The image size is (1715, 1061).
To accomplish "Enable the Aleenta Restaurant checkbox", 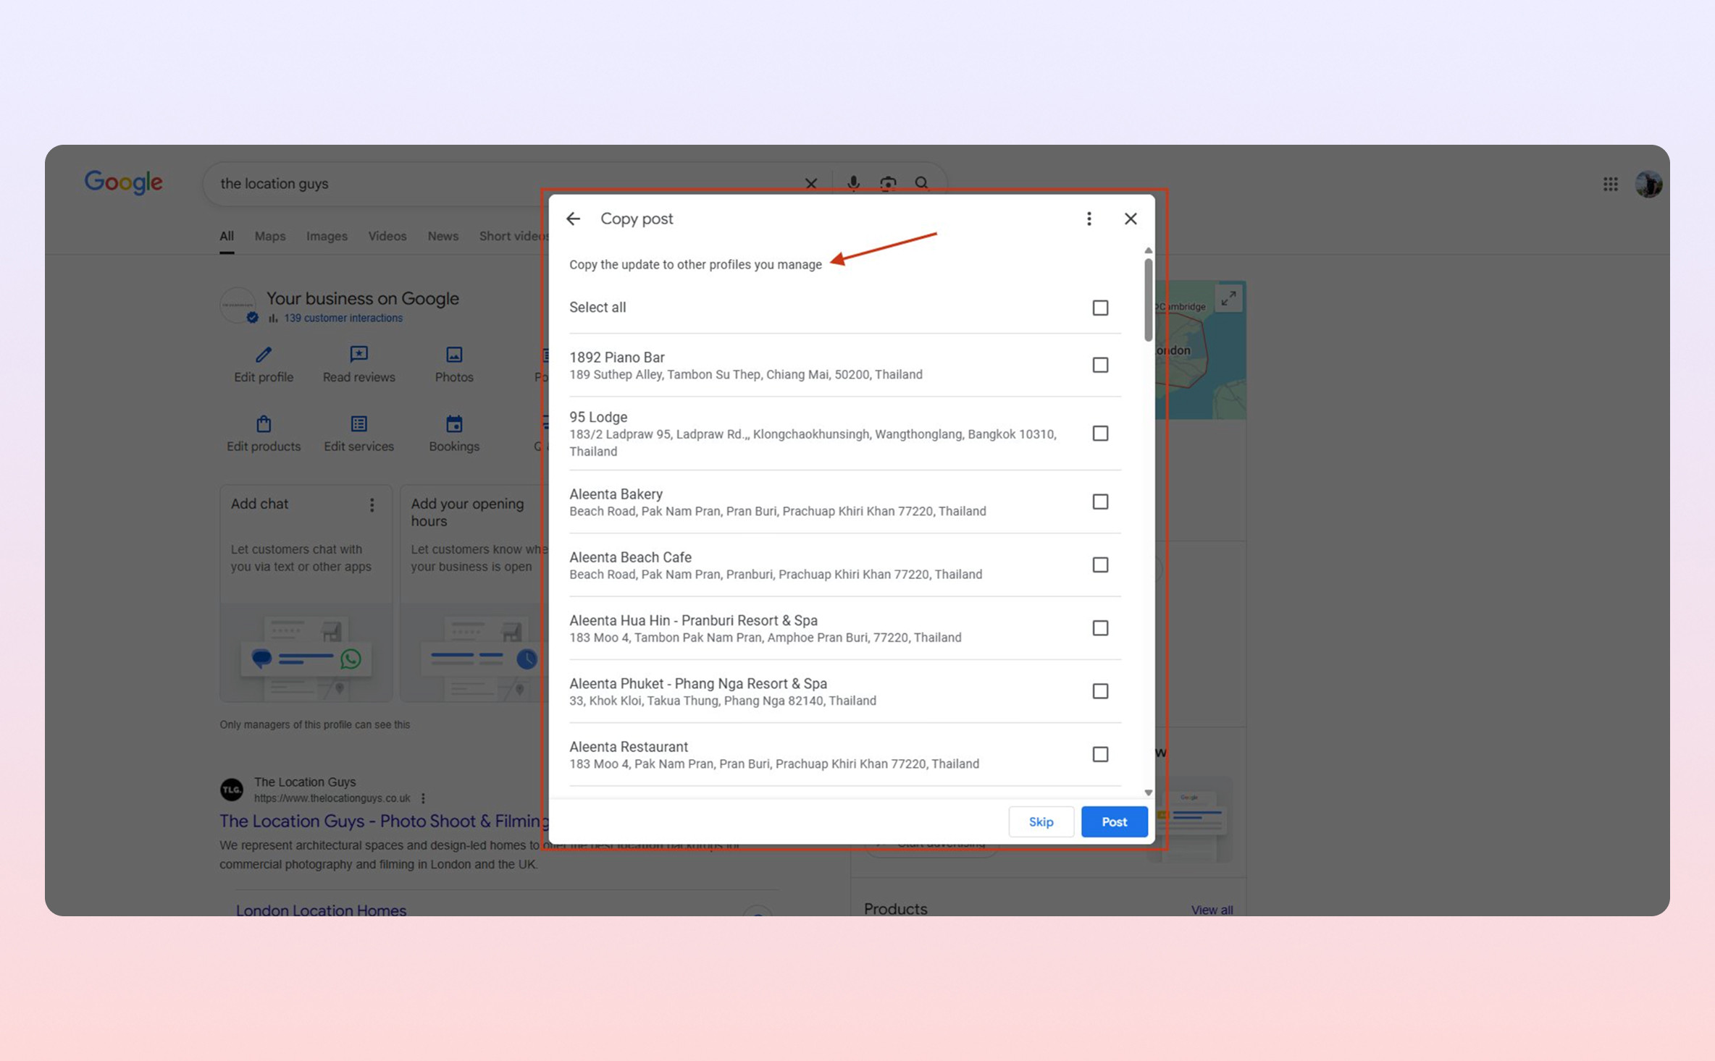I will click(1100, 754).
